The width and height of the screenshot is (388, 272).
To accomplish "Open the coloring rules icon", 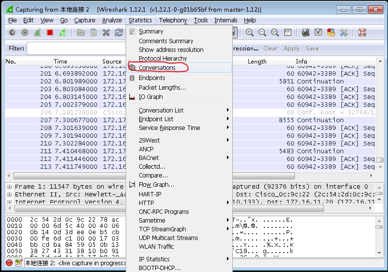I will [x=331, y=32].
